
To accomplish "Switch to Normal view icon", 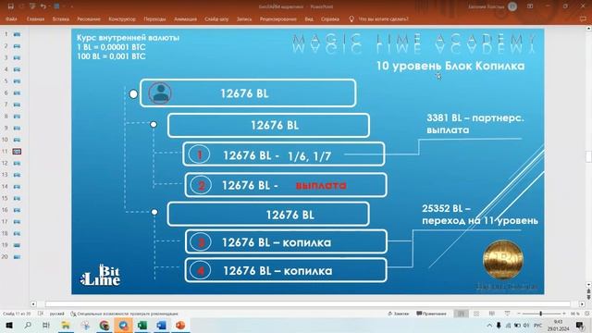I will click(x=461, y=314).
